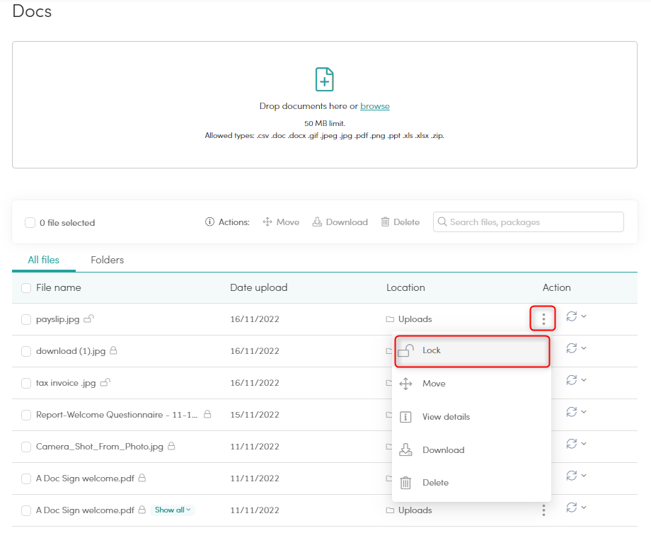Expand sync dropdown arrow for tax invoice row
The height and width of the screenshot is (533, 651).
tap(584, 380)
